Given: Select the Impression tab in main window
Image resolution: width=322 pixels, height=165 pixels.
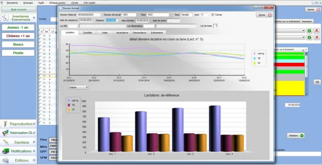Looking at the screenshot, I should 307,21.
